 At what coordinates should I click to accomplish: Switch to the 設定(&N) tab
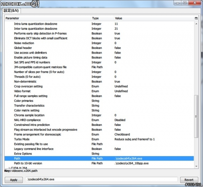tap(11, 10)
